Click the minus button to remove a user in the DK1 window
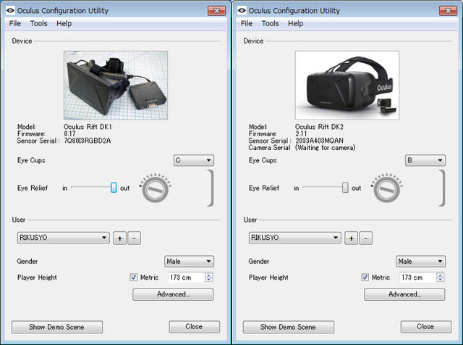This screenshot has width=463, height=345. coord(135,238)
